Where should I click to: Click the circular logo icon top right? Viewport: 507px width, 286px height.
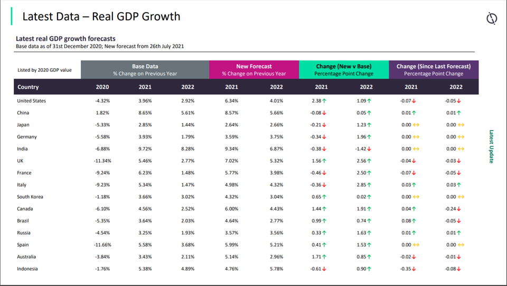tap(492, 18)
